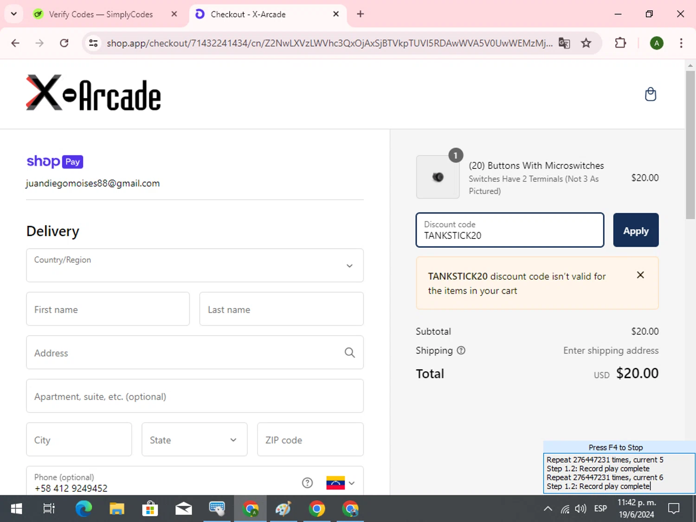Click the Total amount $20.00

637,374
